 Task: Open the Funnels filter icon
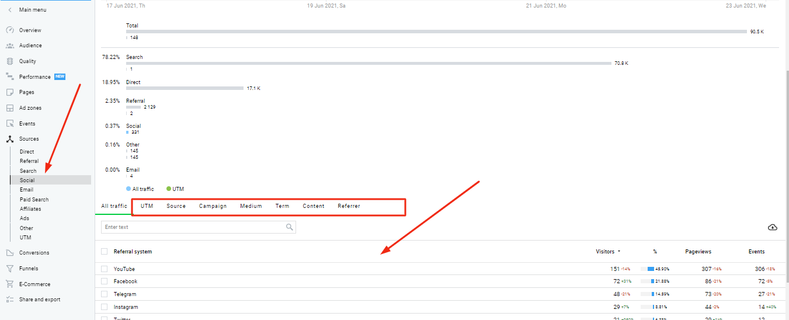point(10,269)
